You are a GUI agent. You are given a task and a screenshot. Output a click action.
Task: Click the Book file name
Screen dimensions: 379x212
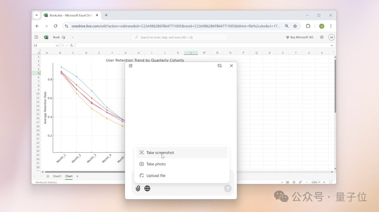point(56,37)
